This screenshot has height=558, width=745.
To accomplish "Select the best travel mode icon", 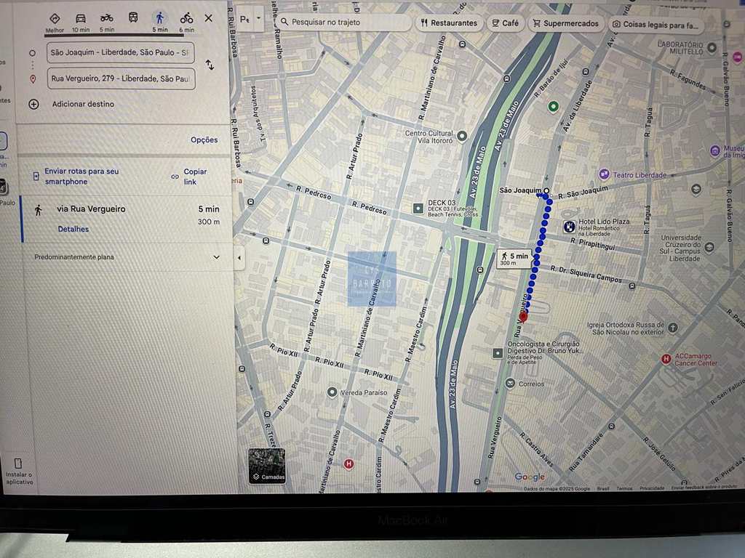I will pos(55,19).
